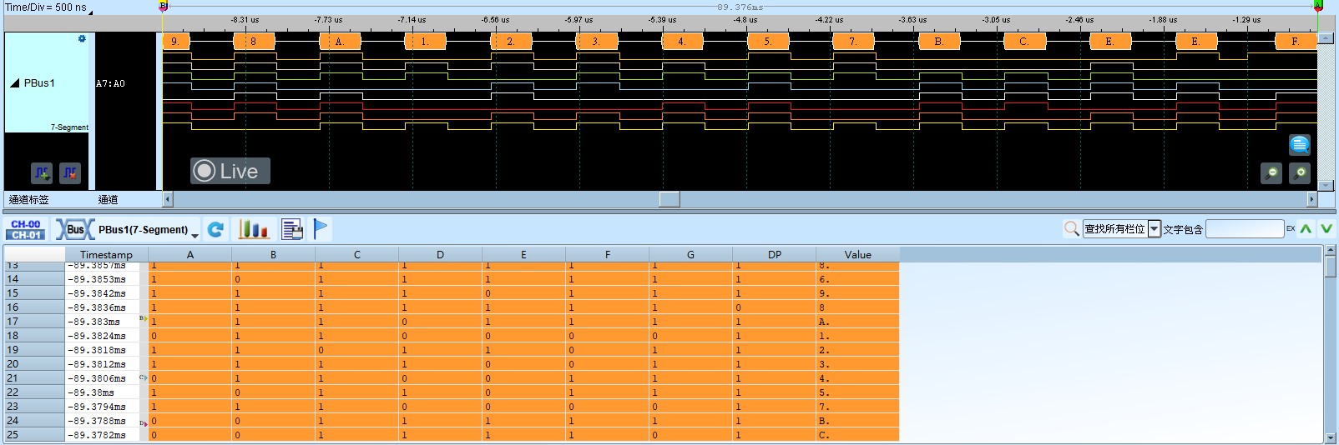Click the add channel waveform button
The width and height of the screenshot is (1339, 445).
(x=42, y=172)
